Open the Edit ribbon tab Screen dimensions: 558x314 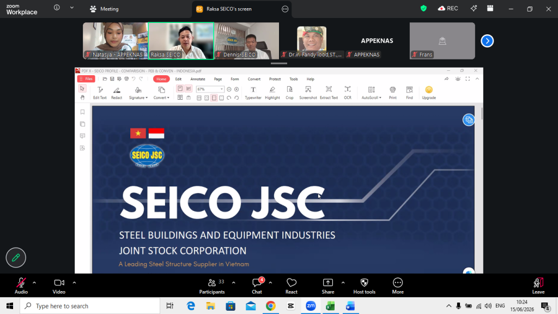178,79
